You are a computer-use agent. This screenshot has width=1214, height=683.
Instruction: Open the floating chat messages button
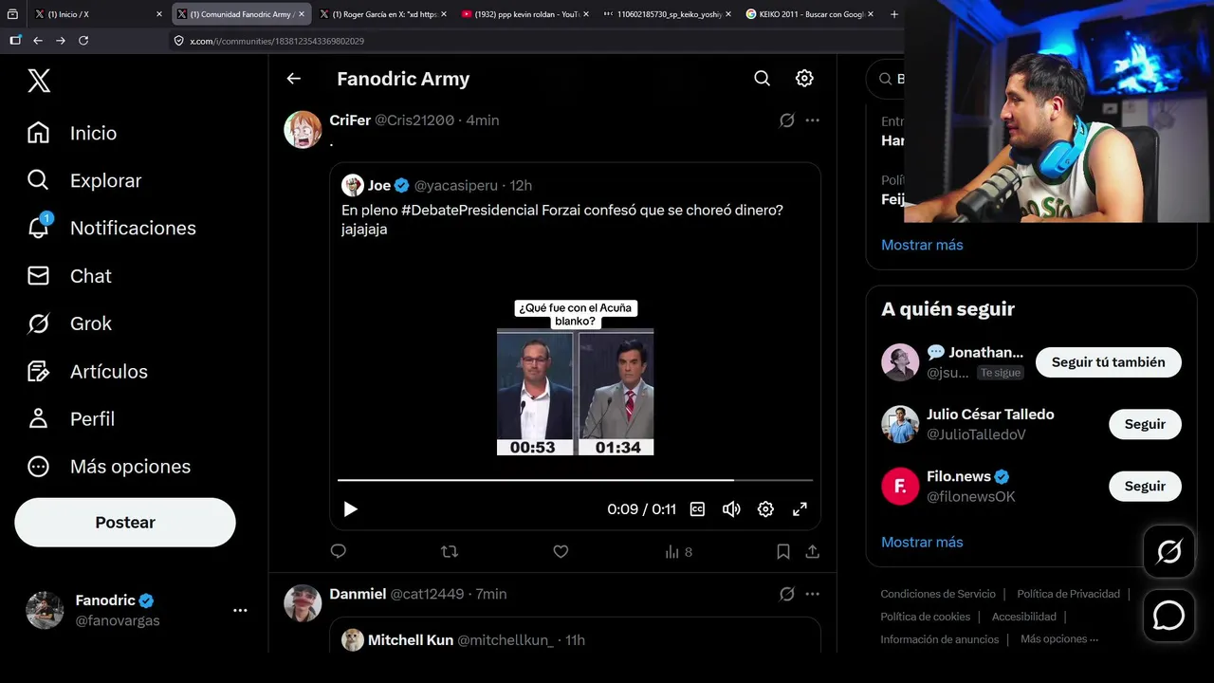click(1168, 616)
